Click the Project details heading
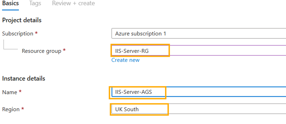Viewport: 286px width, 124px height. [x=22, y=20]
